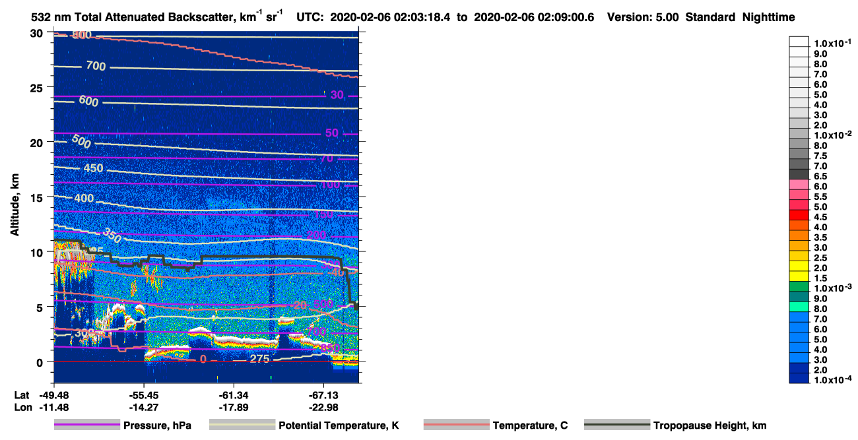Click the Lat row label below the plot

[x=21, y=394]
